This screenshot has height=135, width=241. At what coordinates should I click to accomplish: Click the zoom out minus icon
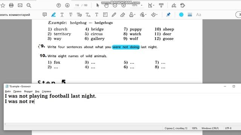tap(115, 6)
